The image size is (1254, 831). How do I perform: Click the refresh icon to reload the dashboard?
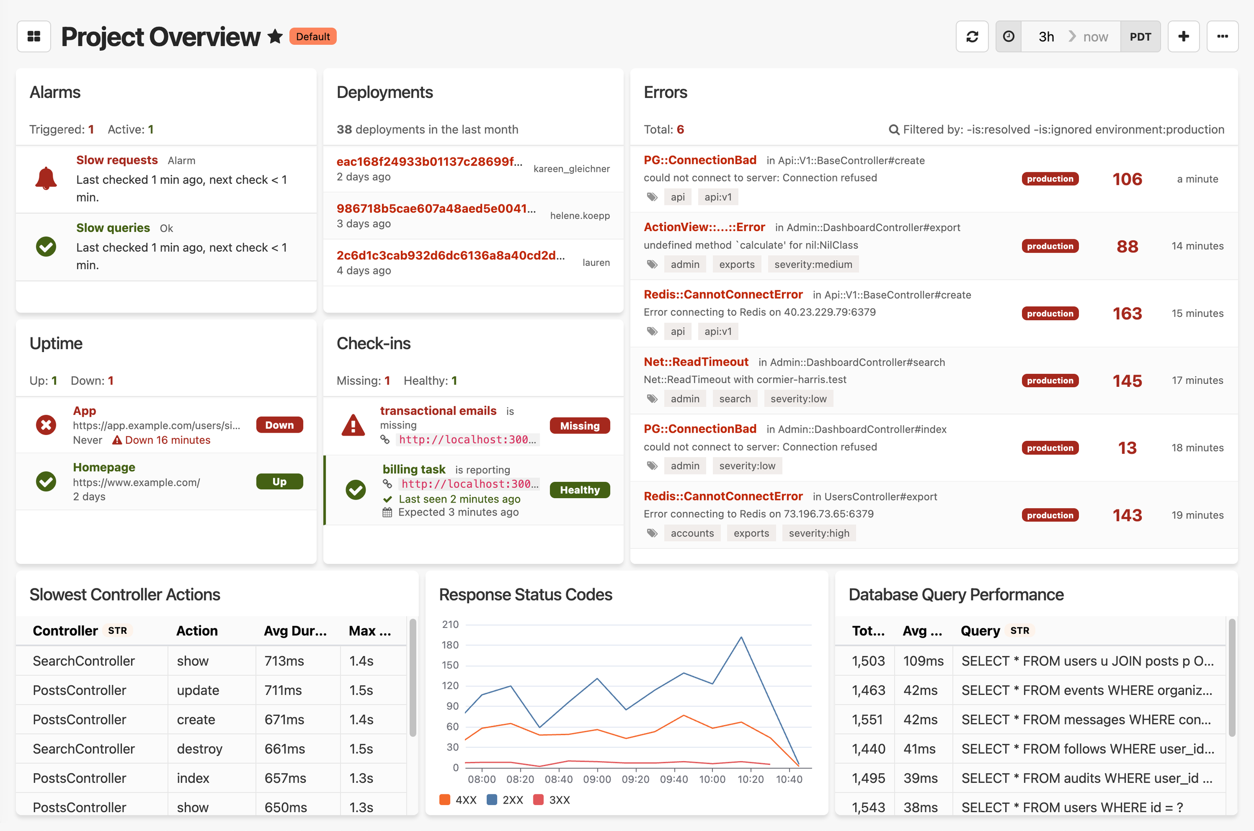971,36
